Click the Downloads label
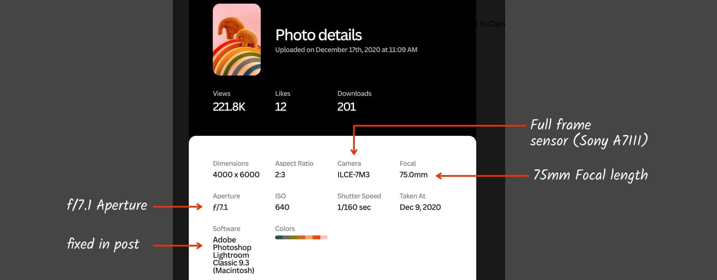The width and height of the screenshot is (717, 280). click(x=354, y=94)
